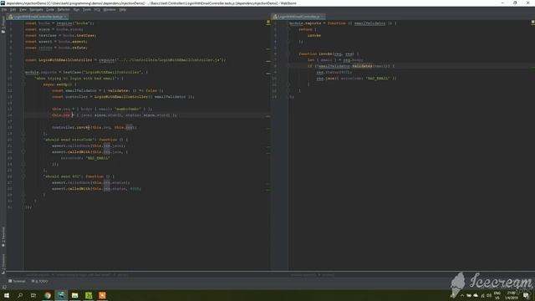Click the battery icon in system tray
Screen dimensions: 535x301
[469, 295]
